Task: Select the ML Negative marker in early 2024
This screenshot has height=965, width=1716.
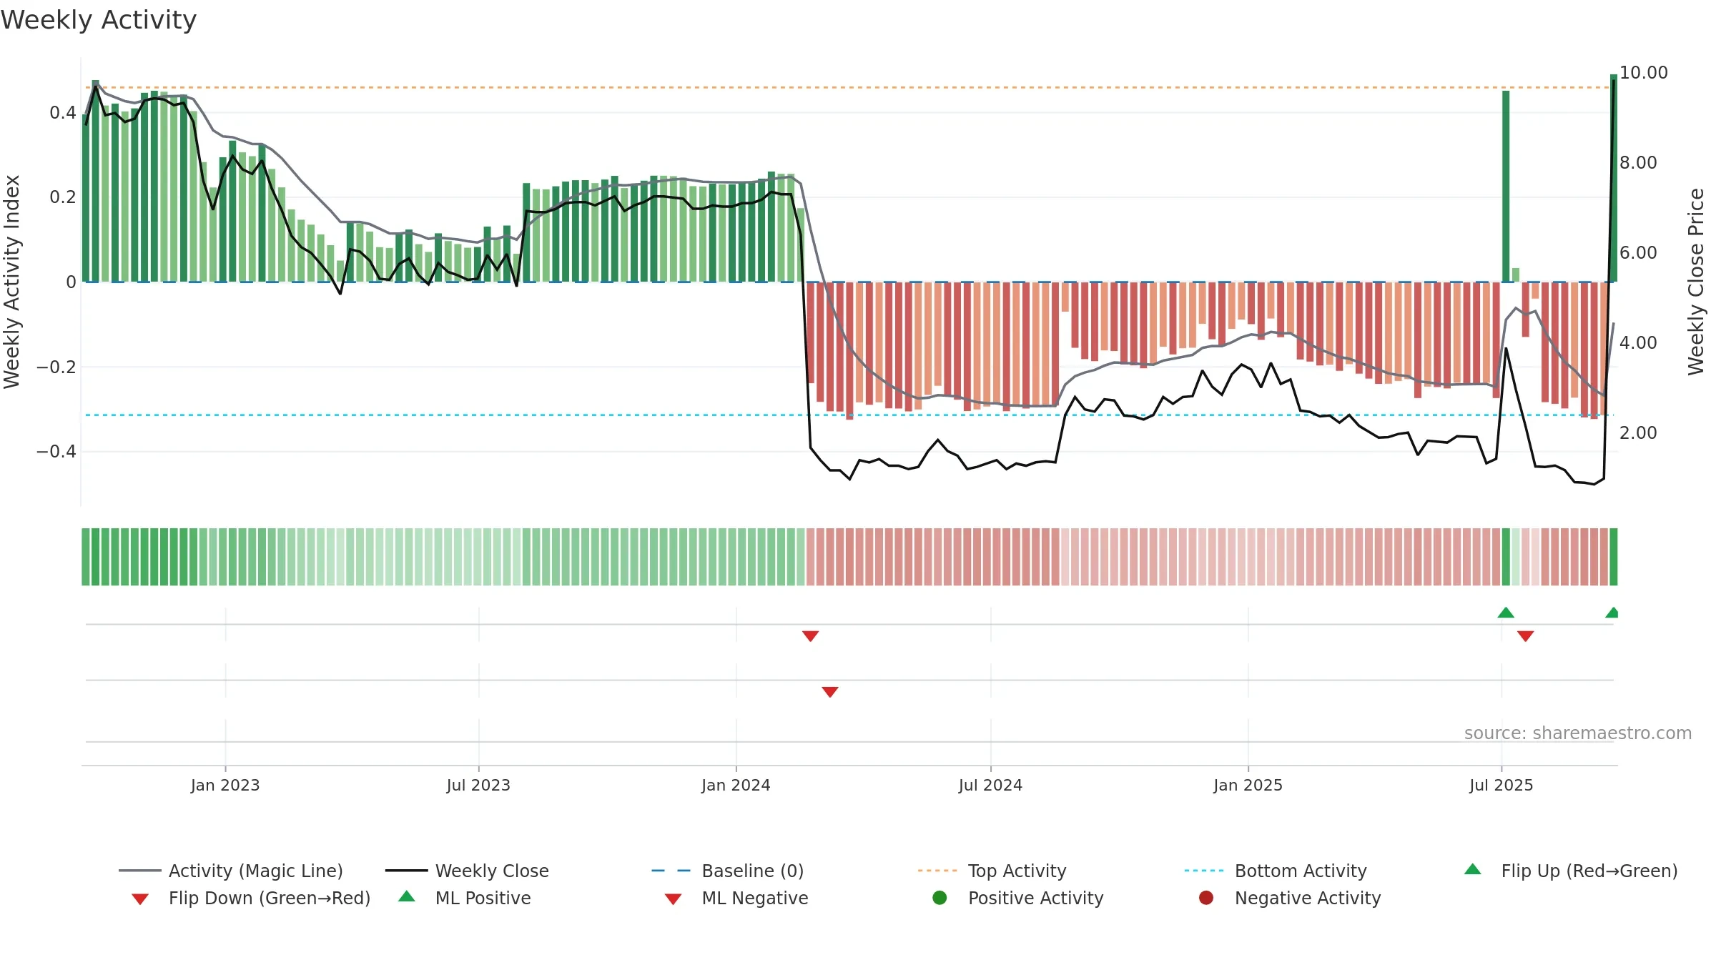Action: (830, 692)
